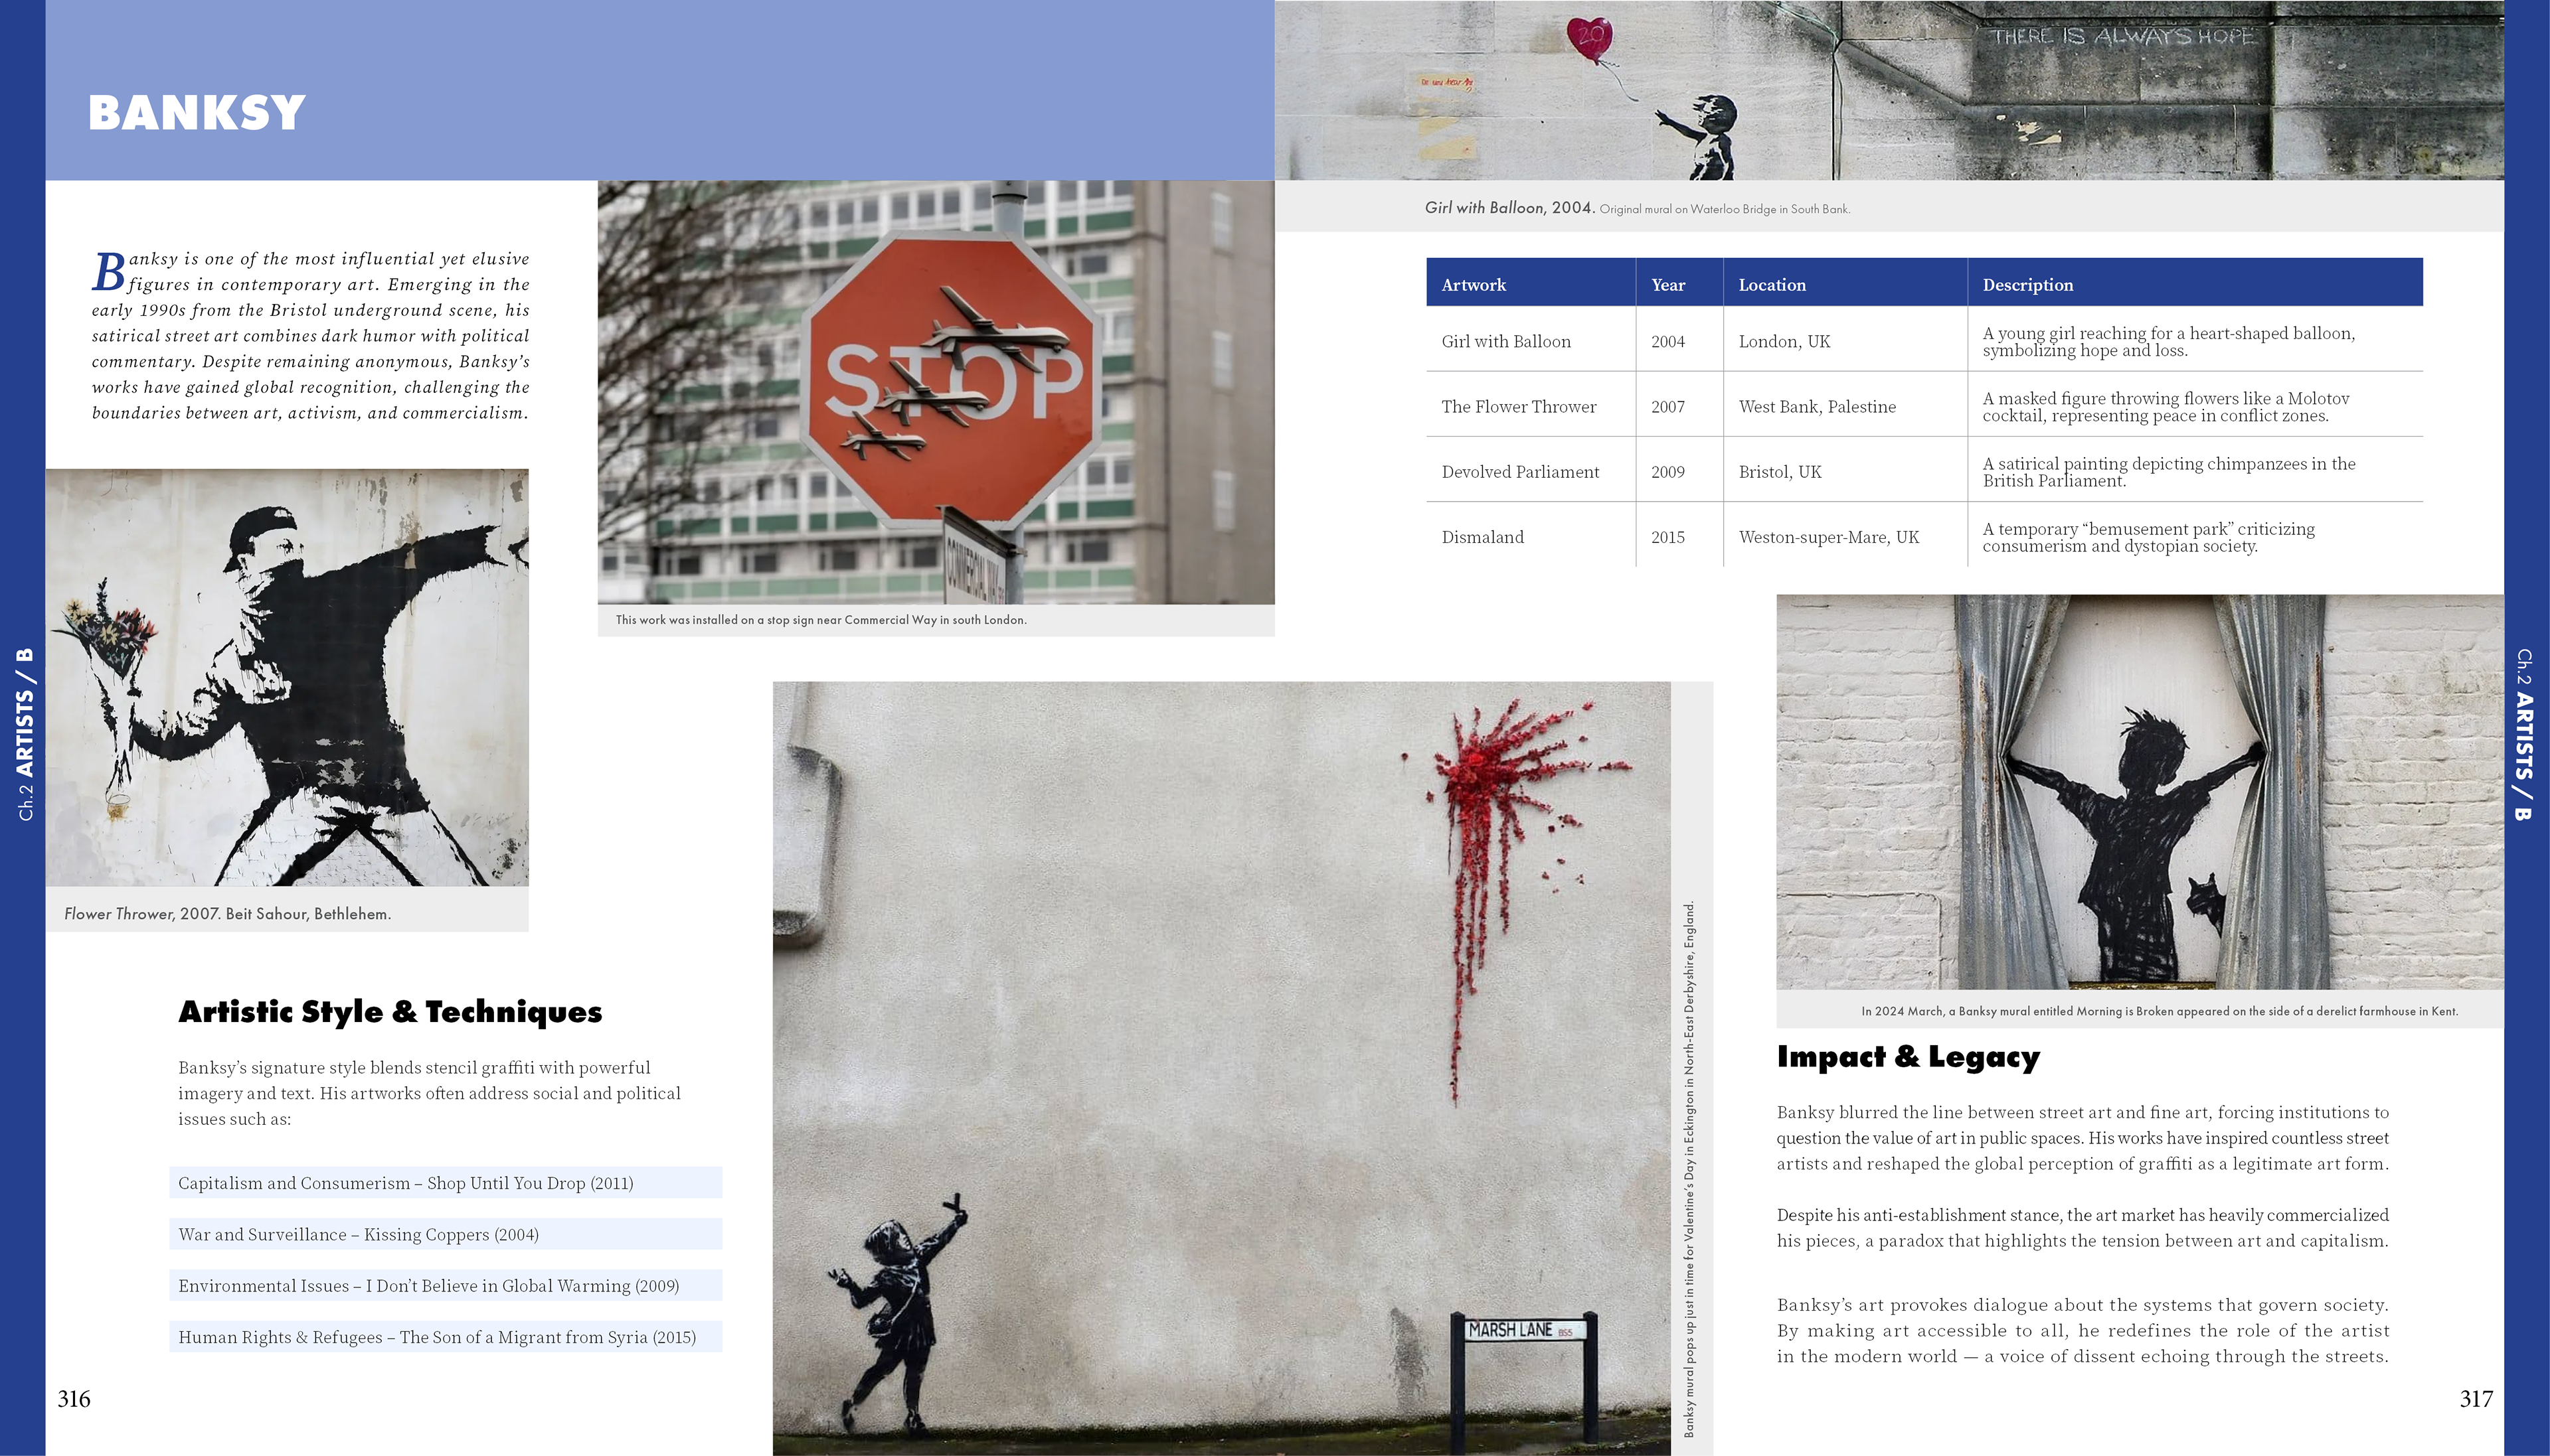
Task: Click the large drop-cap letter B
Action: pos(109,272)
